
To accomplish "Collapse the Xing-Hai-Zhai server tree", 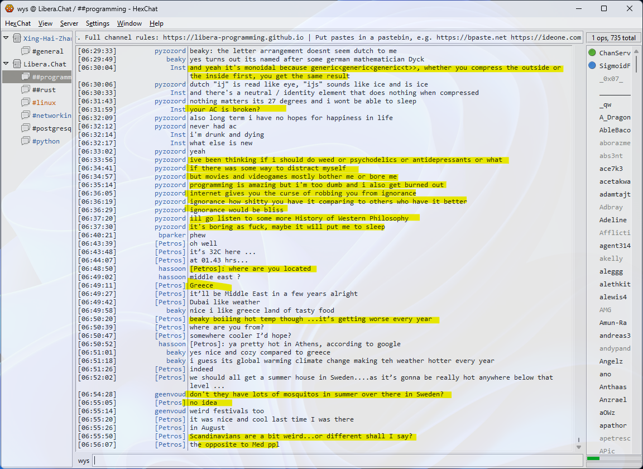I will point(6,38).
